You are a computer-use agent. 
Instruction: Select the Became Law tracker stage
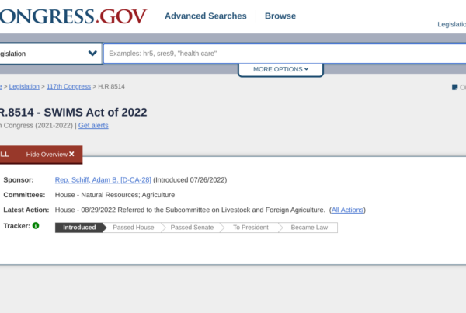click(309, 228)
